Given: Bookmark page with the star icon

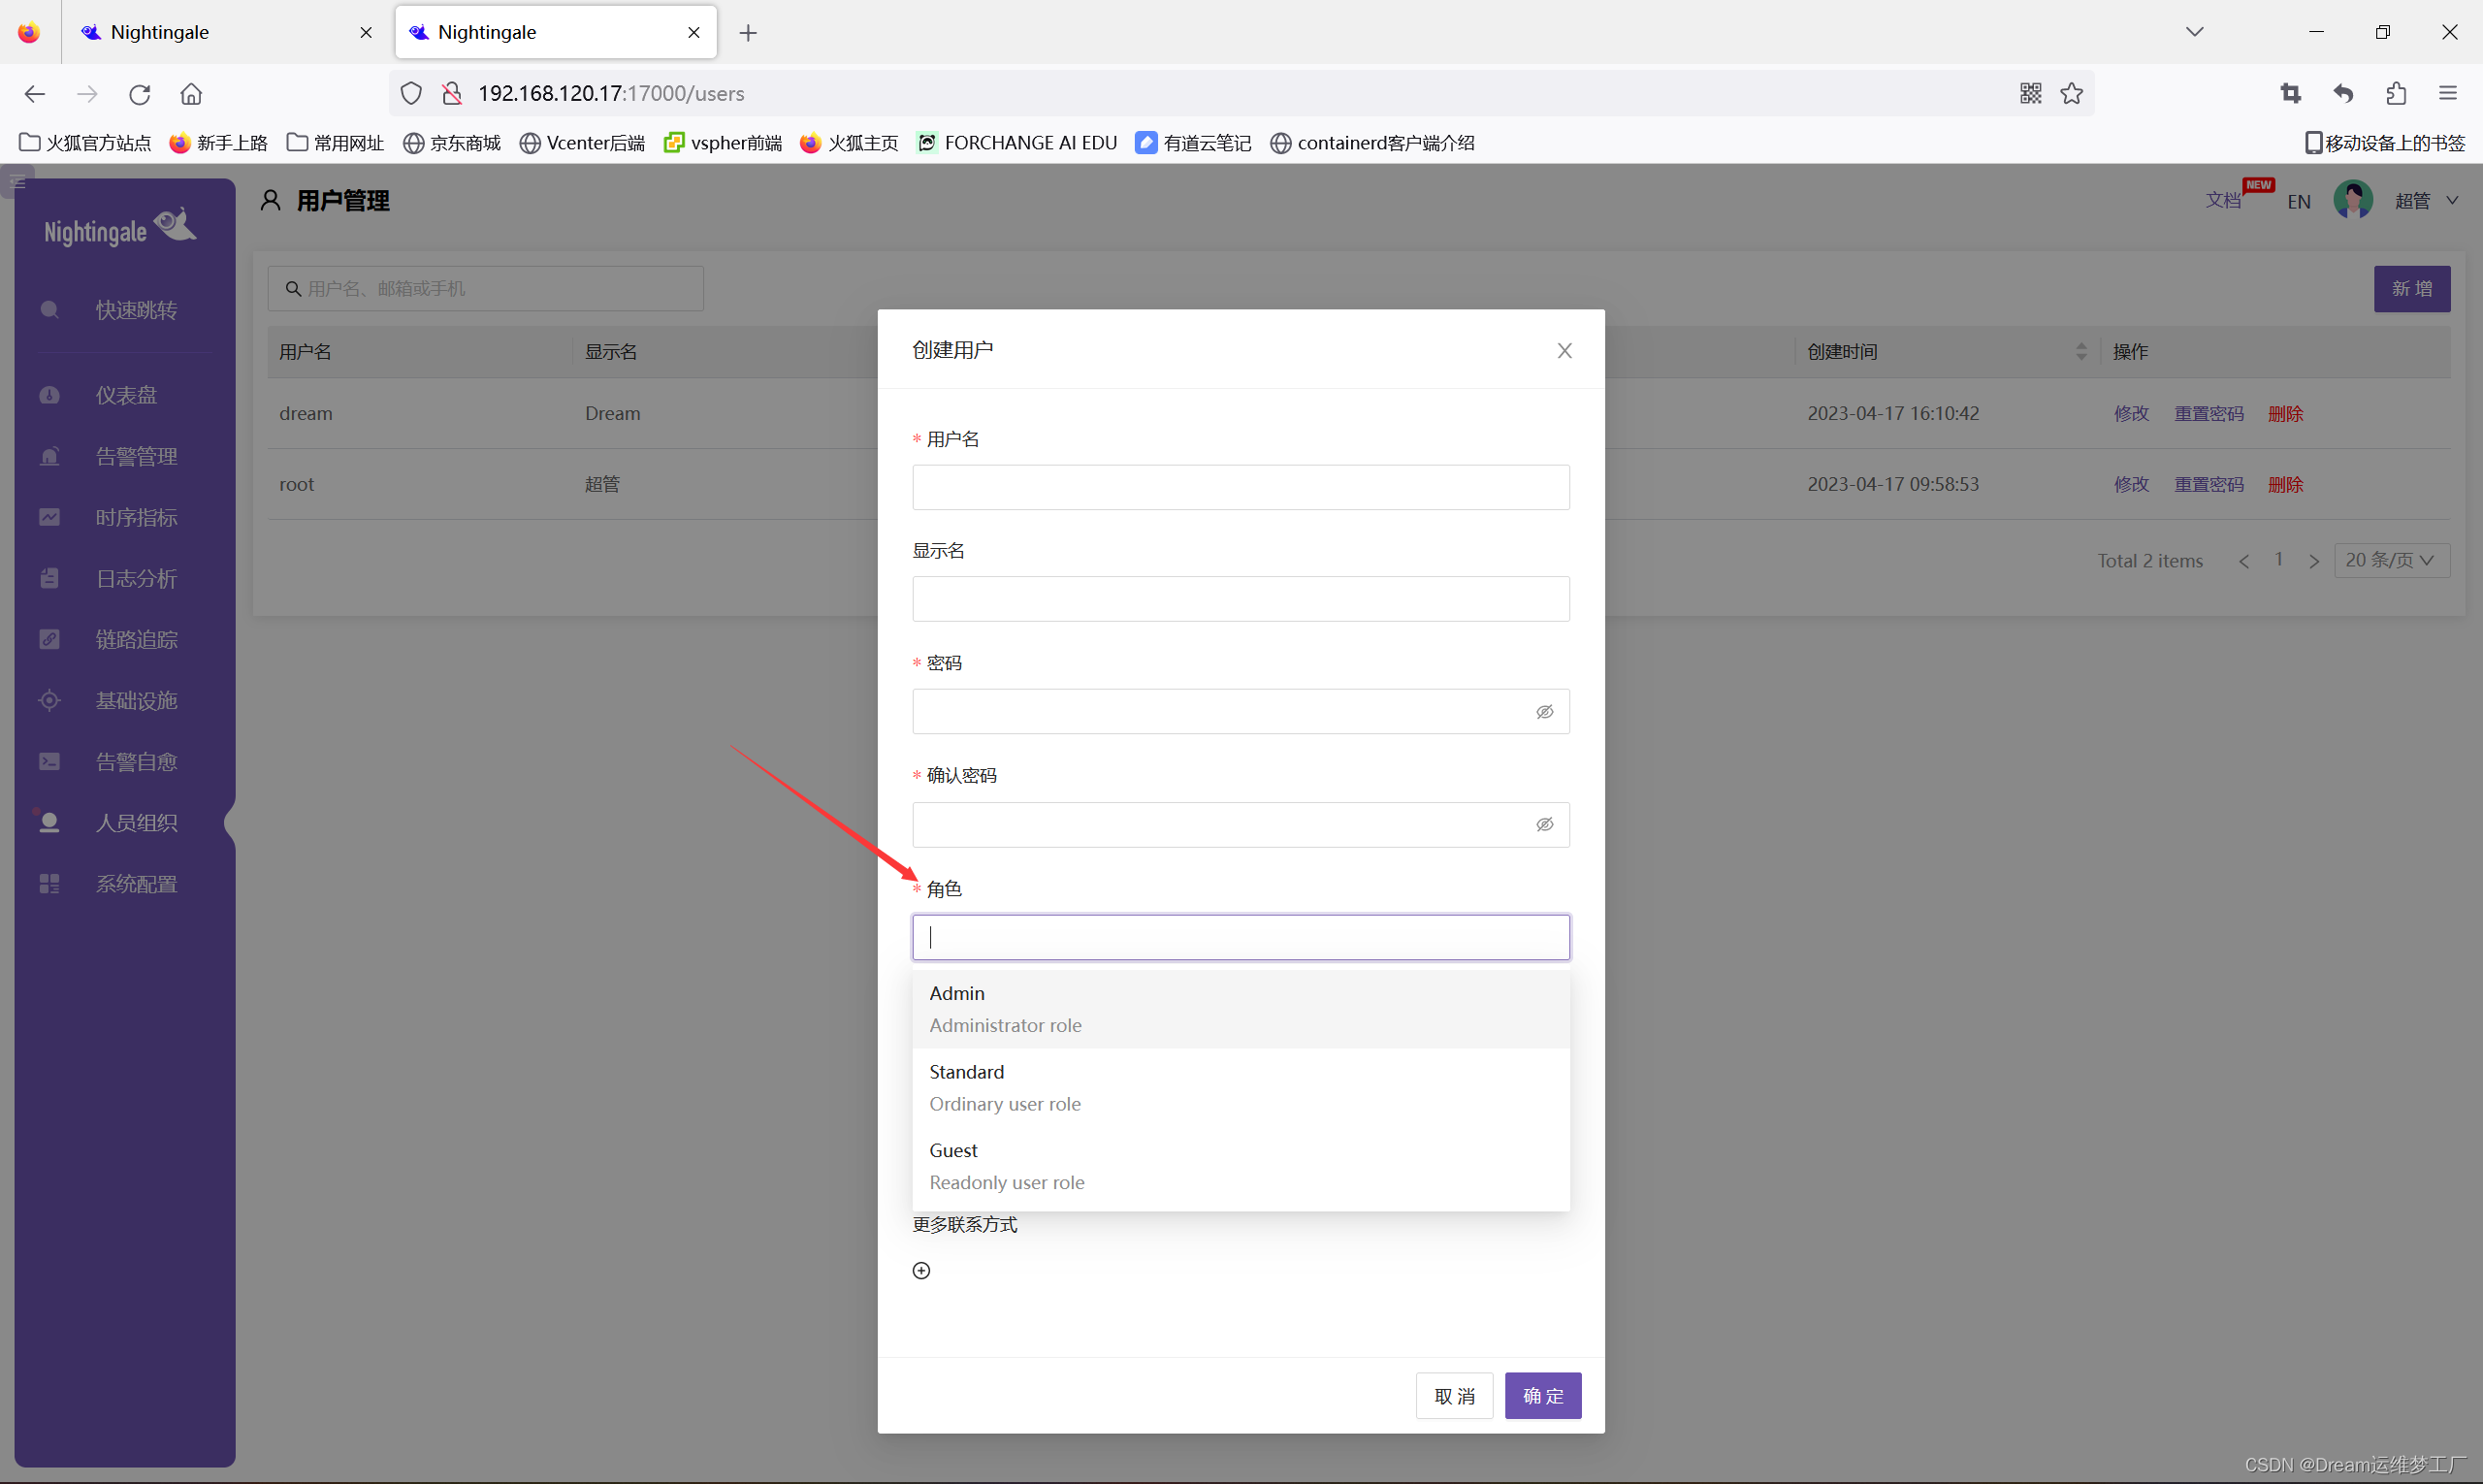Looking at the screenshot, I should [x=2072, y=93].
